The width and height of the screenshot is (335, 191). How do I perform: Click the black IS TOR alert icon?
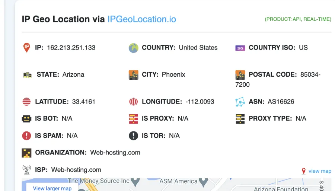pyautogui.click(x=134, y=136)
